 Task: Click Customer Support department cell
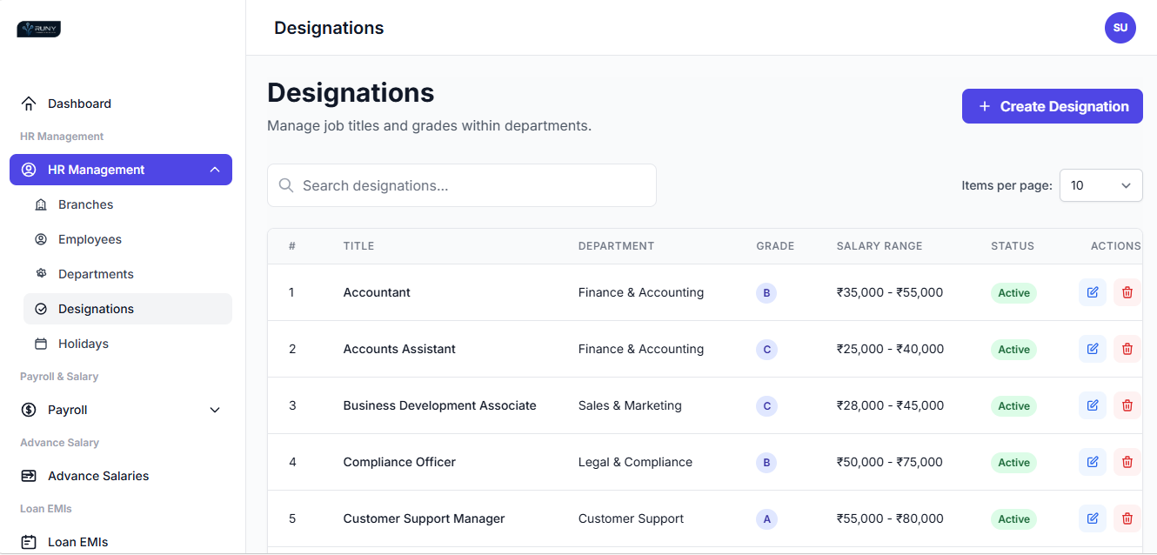(x=631, y=518)
